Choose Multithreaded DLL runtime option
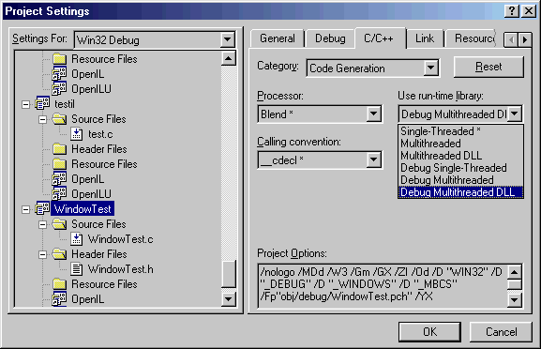The width and height of the screenshot is (541, 349). tap(460, 156)
